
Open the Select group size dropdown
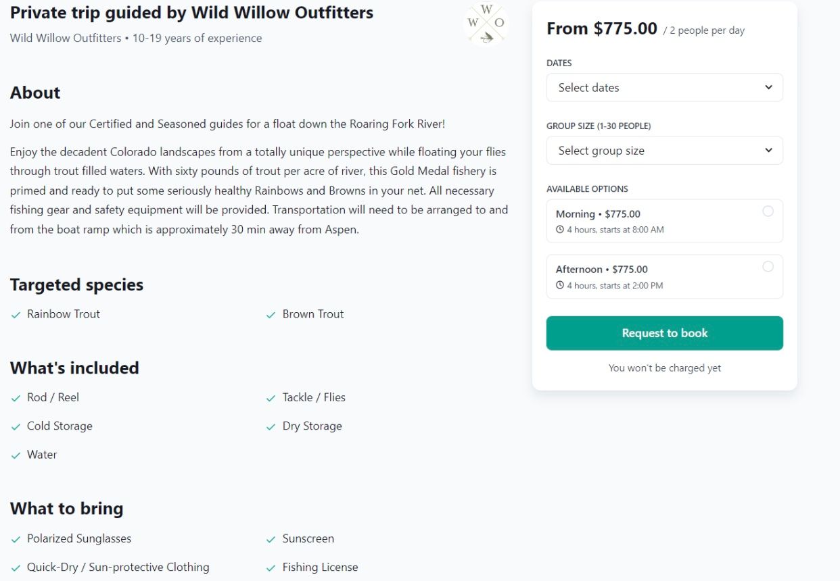(x=663, y=151)
